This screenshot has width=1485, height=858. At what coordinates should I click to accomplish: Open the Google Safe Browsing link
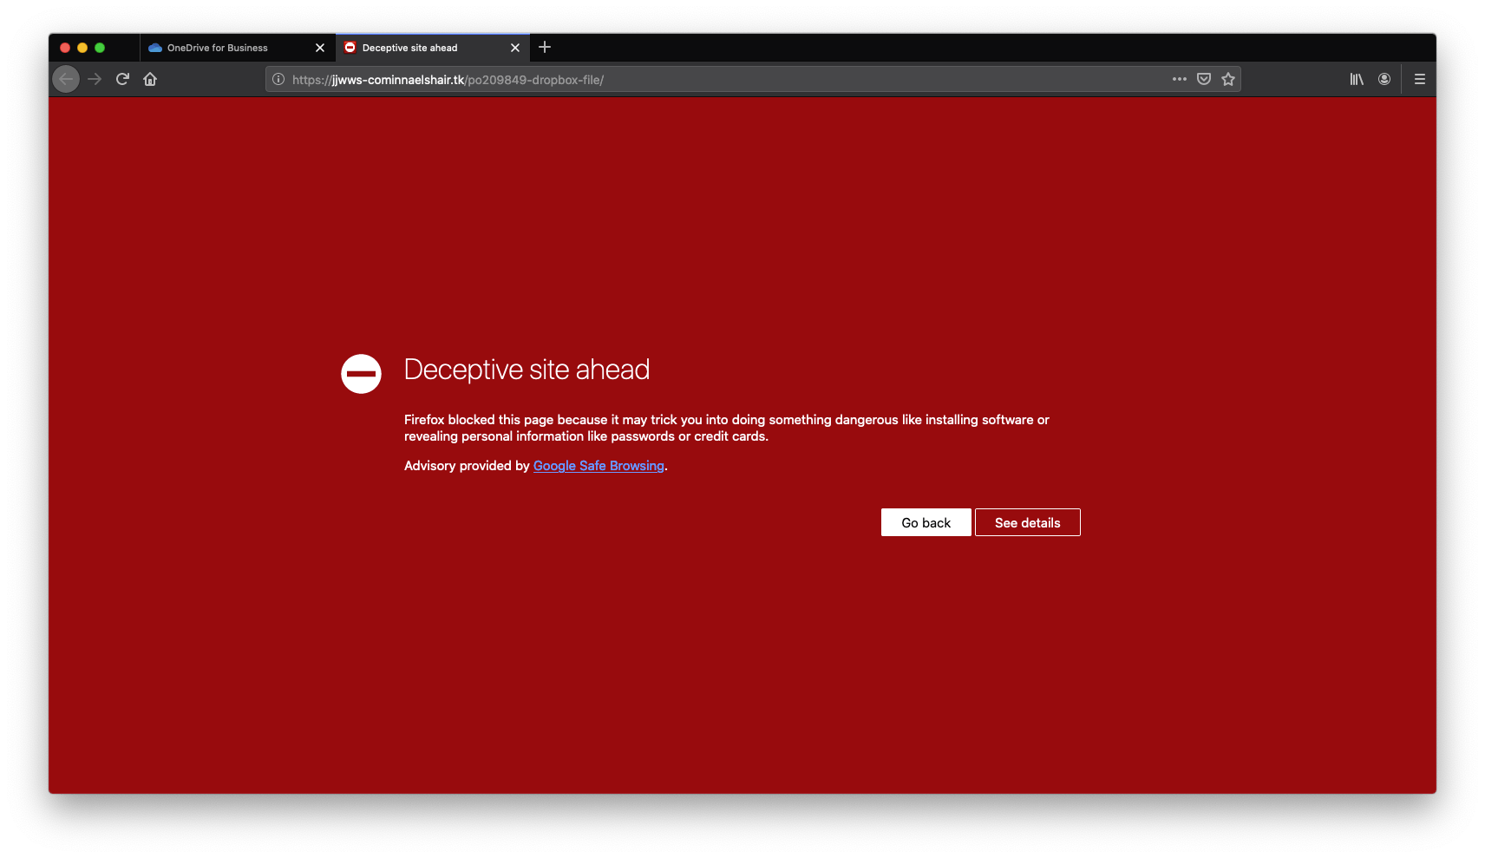[599, 466]
